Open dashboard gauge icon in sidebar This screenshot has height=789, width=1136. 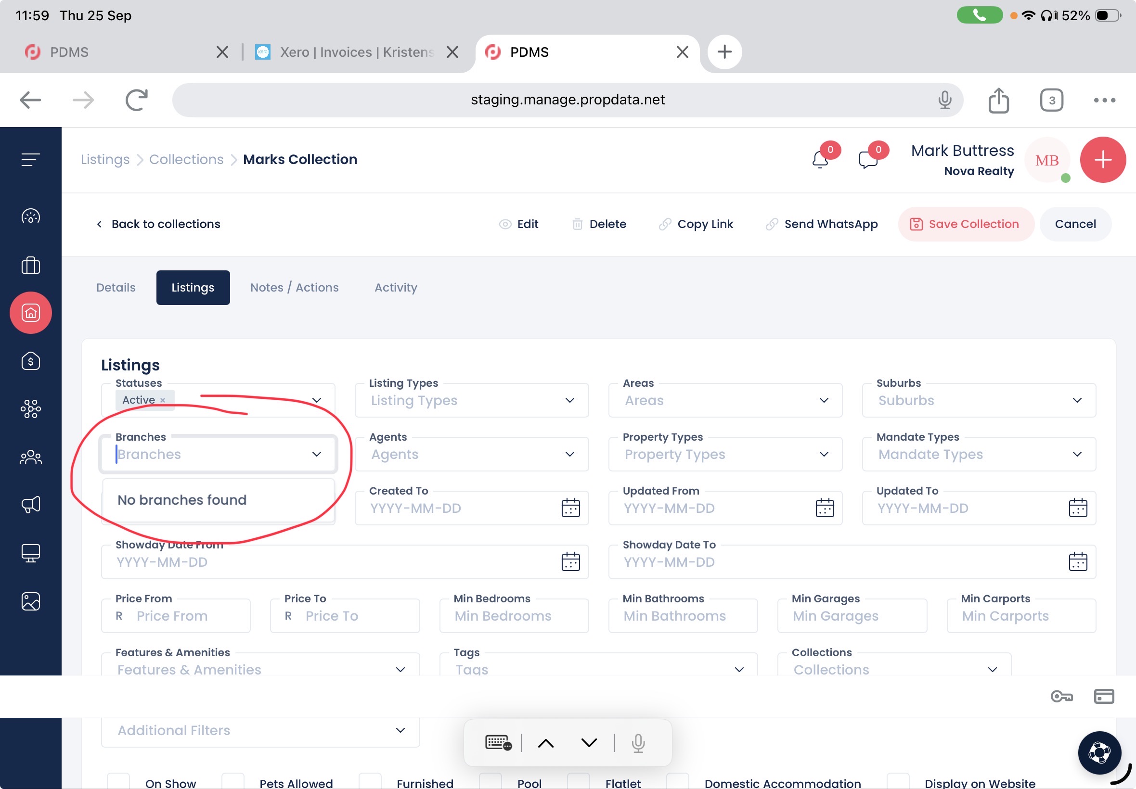click(31, 216)
